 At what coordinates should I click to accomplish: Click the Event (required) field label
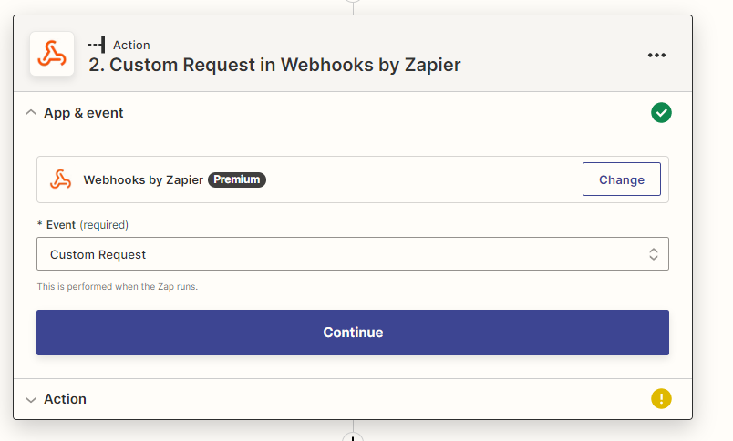[82, 224]
